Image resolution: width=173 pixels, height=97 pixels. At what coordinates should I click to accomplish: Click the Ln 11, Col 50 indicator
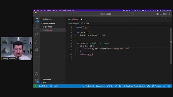(88, 86)
